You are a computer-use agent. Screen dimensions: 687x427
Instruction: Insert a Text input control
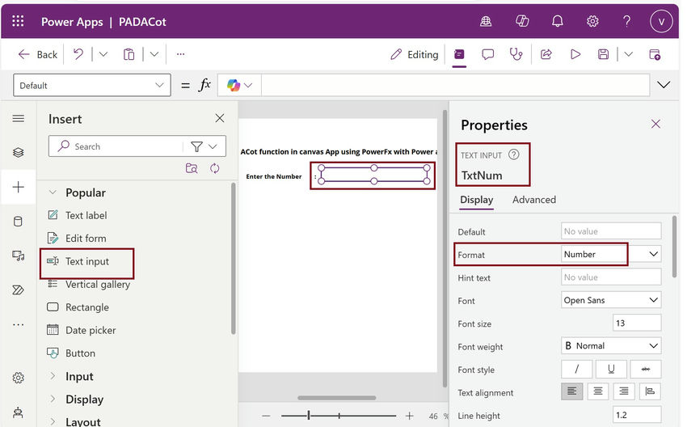tap(86, 261)
